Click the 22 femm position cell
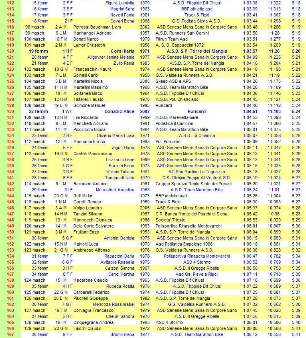The height and width of the screenshot is (338, 306). tap(39, 112)
